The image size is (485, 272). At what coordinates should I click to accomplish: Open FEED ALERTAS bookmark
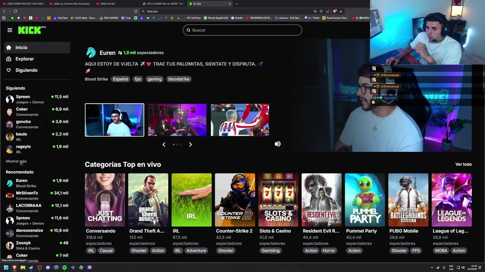(x=109, y=18)
